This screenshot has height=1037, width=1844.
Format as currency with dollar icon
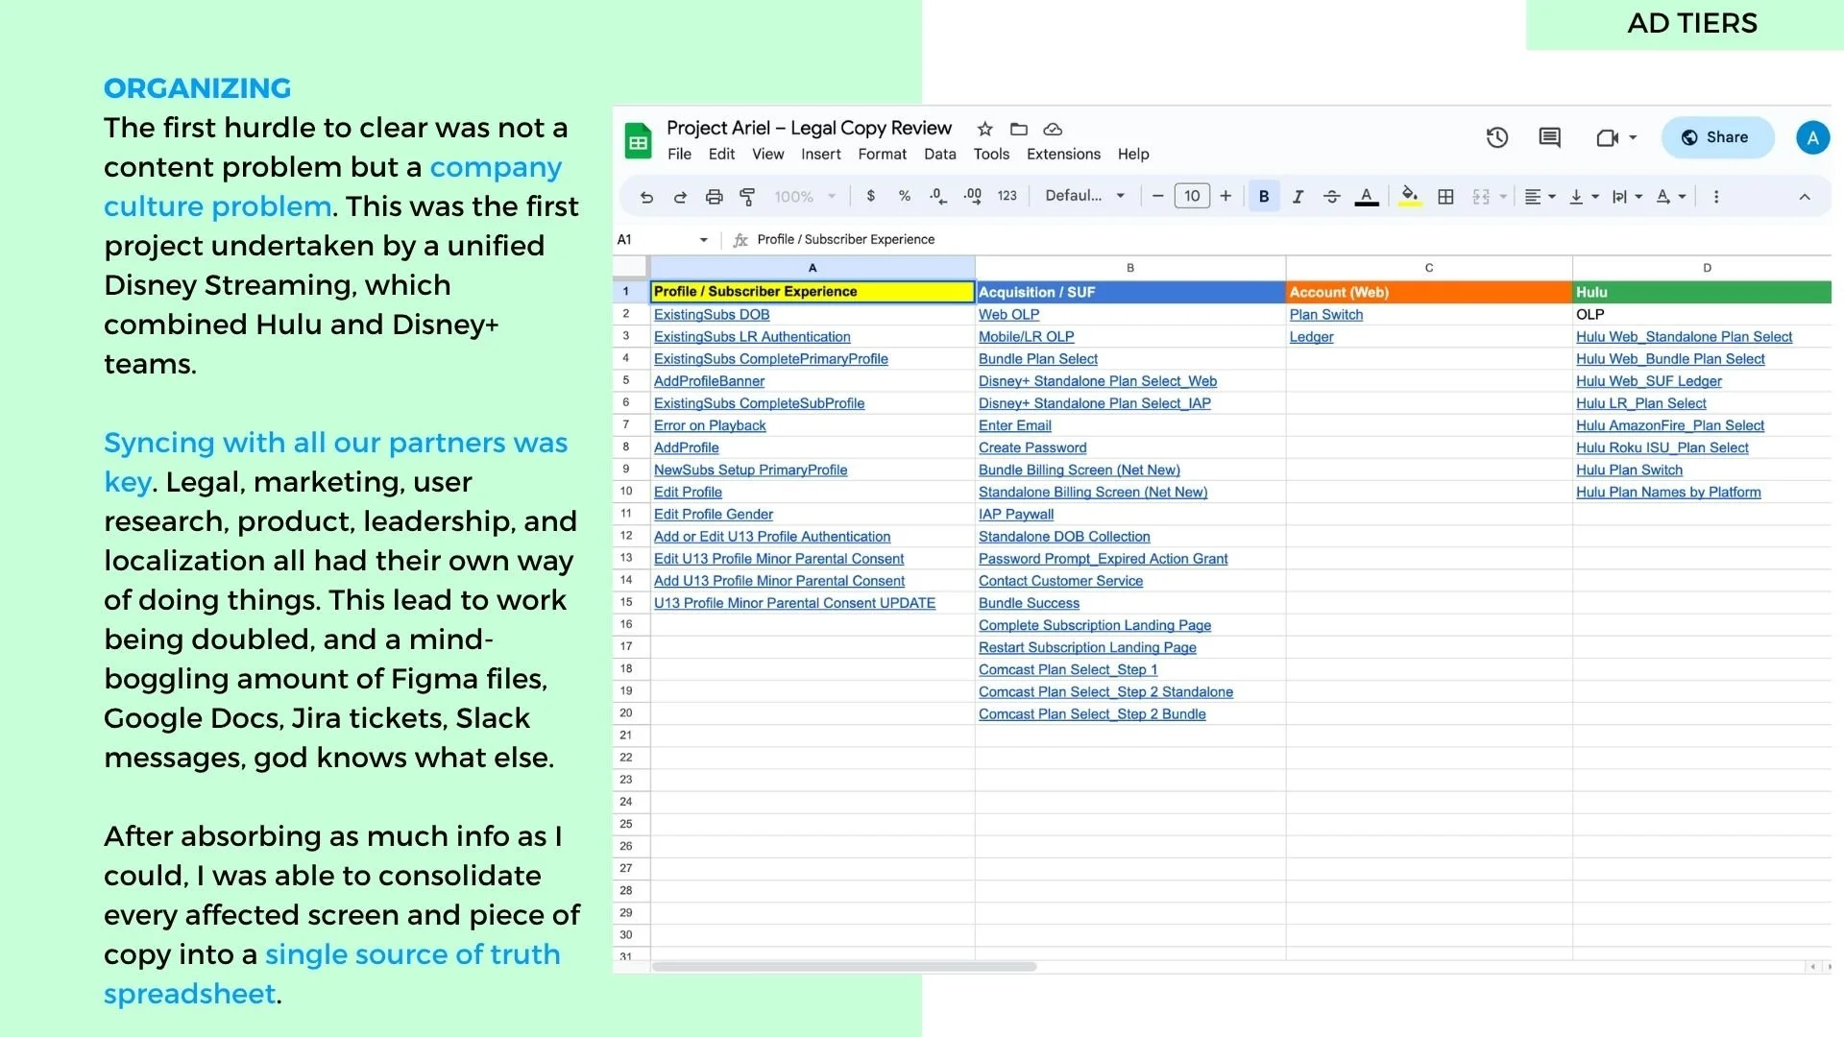[x=871, y=196]
